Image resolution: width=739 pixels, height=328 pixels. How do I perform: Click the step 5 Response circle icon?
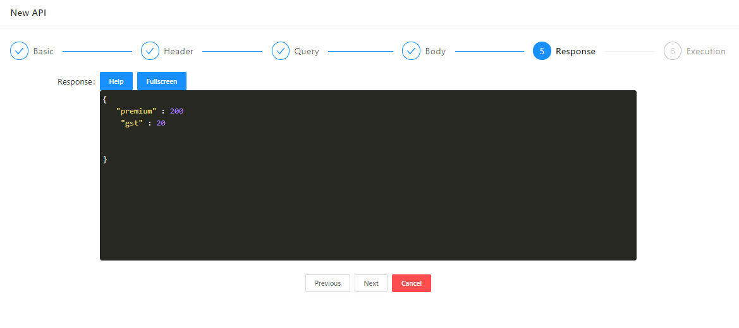coord(542,51)
